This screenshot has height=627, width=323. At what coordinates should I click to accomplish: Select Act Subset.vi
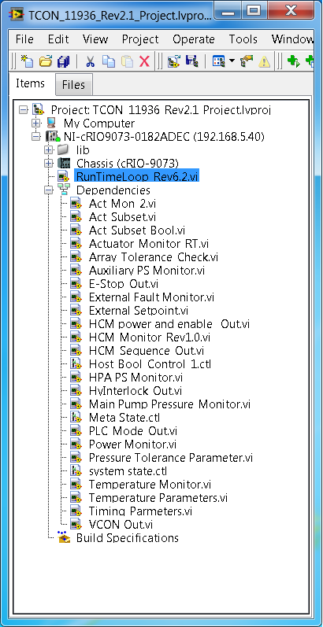point(122,217)
